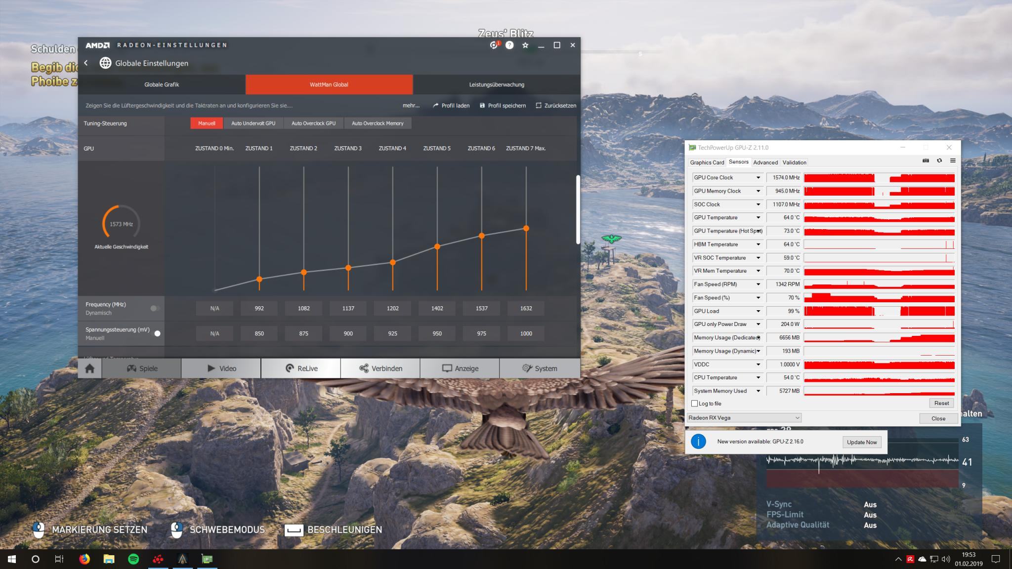Image resolution: width=1012 pixels, height=569 pixels.
Task: Open File Explorer from the taskbar
Action: 109,559
